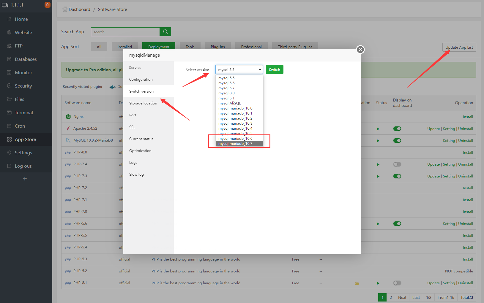This screenshot has width=484, height=303.
Task: Click play icon in Apache row
Action: [x=378, y=129]
